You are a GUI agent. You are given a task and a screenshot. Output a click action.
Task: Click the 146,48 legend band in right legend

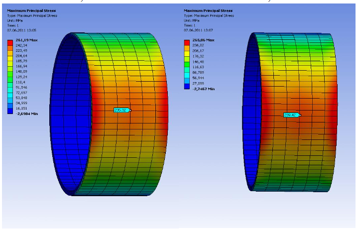[187, 61]
